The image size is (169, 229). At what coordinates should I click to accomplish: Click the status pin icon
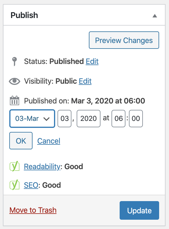[15, 62]
